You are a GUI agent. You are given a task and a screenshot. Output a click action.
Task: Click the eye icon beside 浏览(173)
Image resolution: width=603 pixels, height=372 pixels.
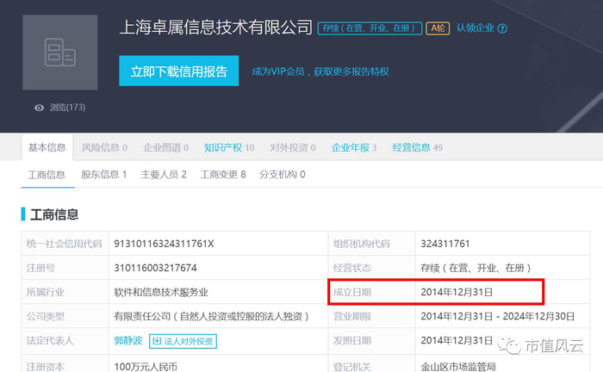(x=40, y=108)
